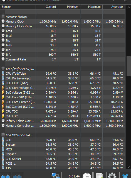Click the collapse columns arrows icon
The height and width of the screenshot is (178, 131).
(17, 175)
